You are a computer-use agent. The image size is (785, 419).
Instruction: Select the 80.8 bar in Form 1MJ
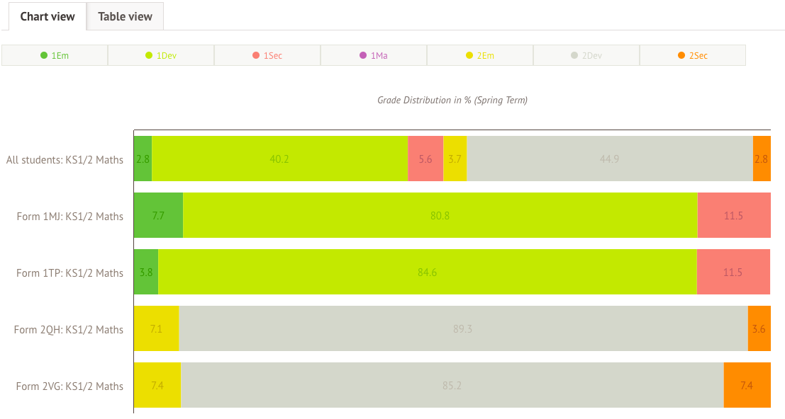440,215
